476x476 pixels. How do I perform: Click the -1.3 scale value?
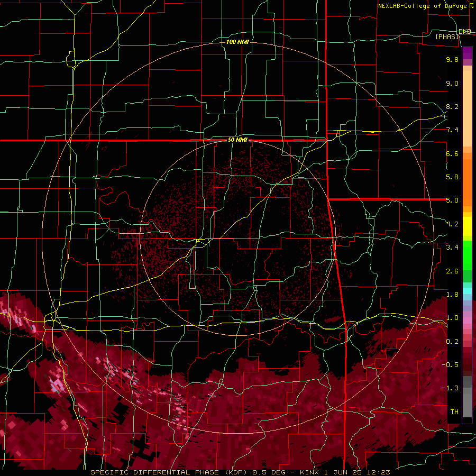(x=450, y=388)
